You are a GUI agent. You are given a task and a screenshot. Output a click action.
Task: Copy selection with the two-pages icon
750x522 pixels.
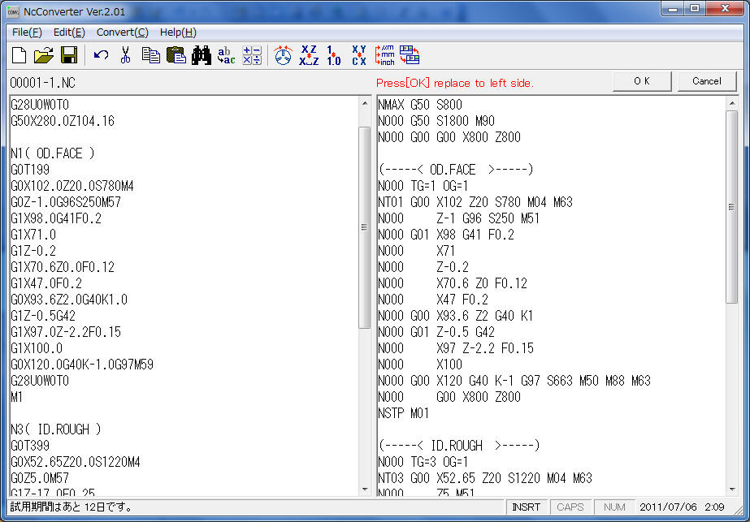(x=150, y=55)
